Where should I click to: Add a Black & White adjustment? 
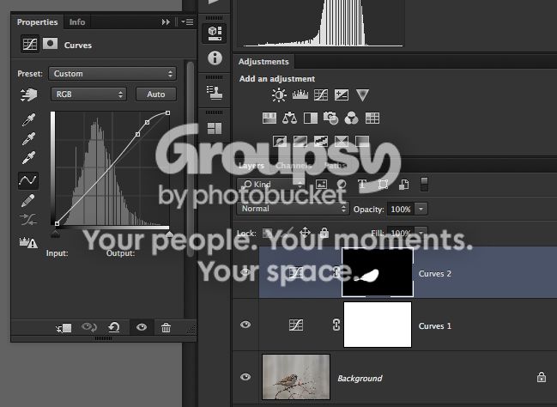(311, 118)
